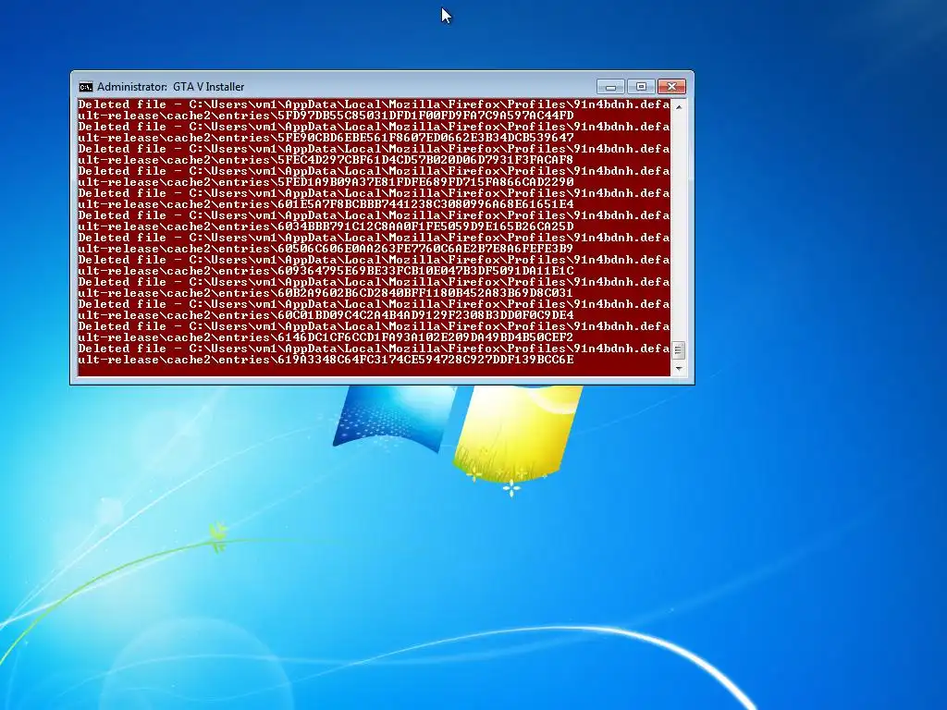This screenshot has width=947, height=710.
Task: Click the entry ending 60506C606E0AA263FE7760C6AE2B7E8A6FEFE3B9
Action: click(374, 243)
